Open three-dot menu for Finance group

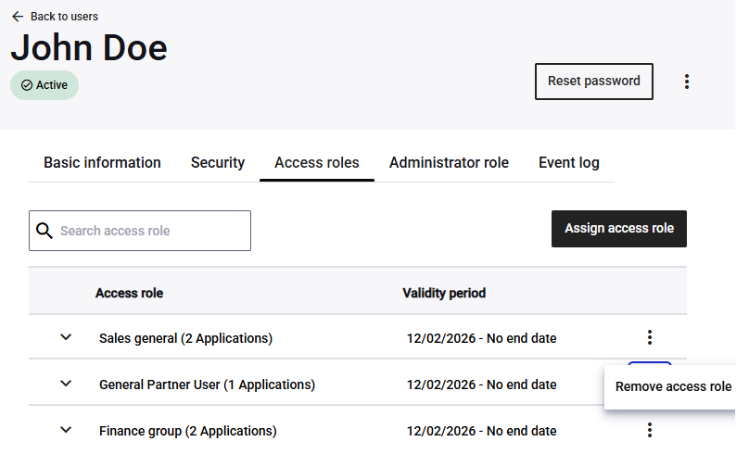click(650, 430)
